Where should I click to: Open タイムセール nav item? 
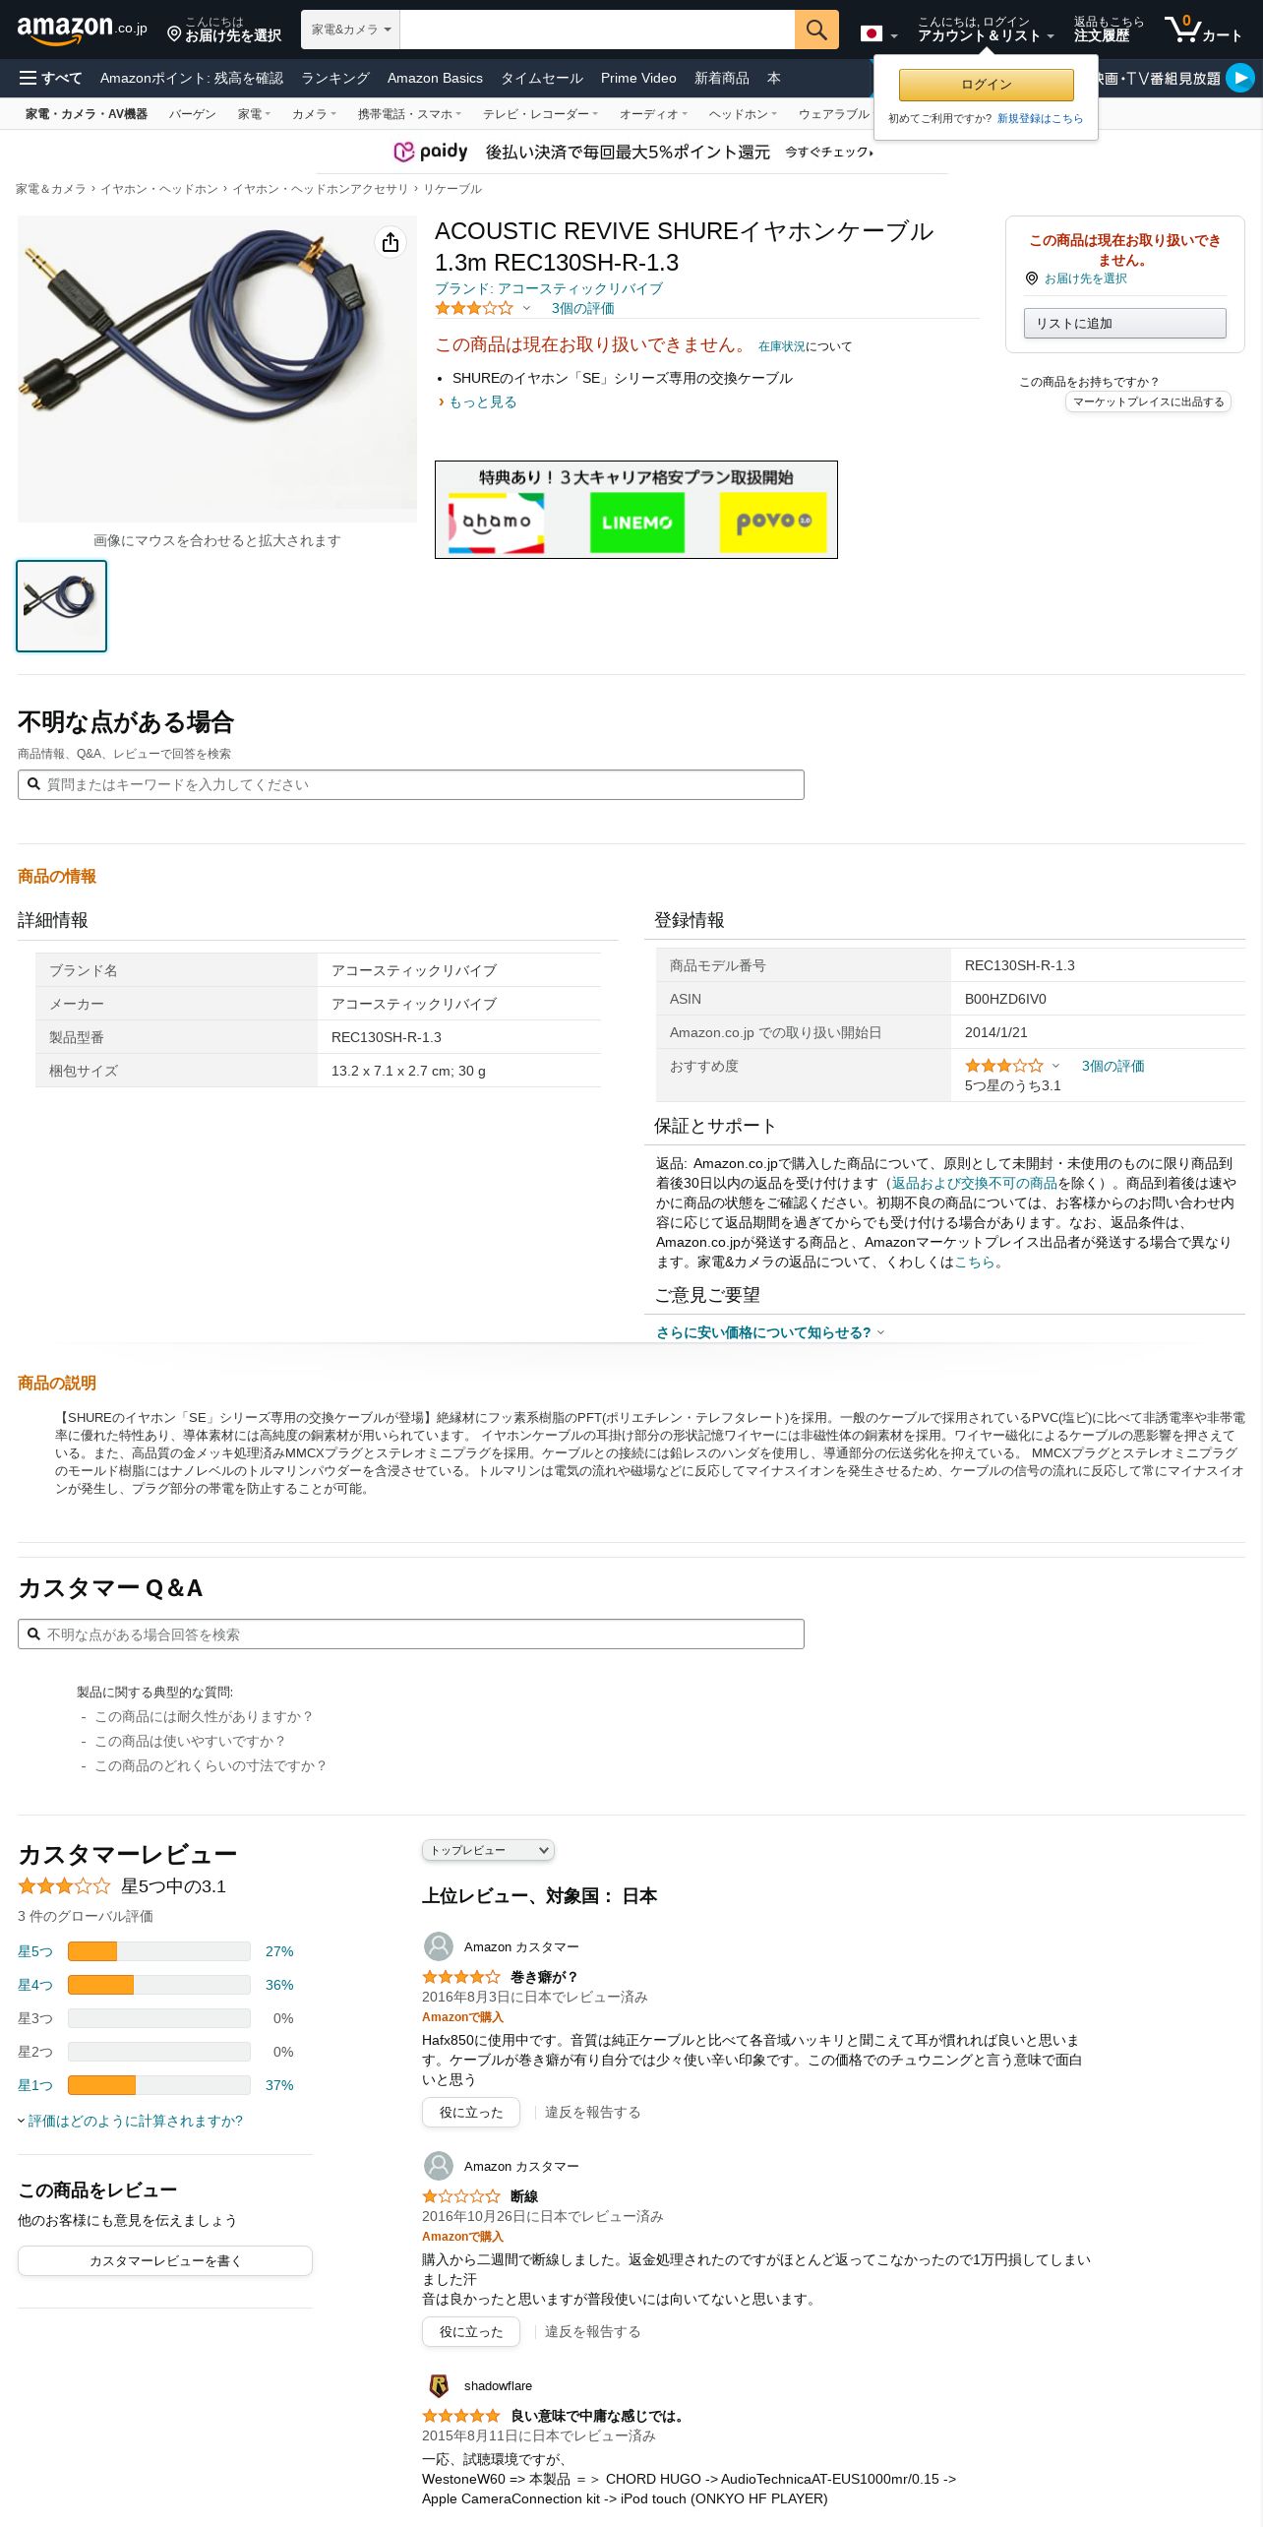pyautogui.click(x=542, y=78)
